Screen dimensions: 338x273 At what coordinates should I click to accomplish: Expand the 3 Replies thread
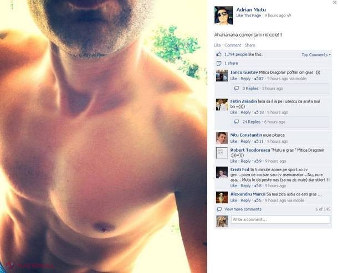click(x=250, y=89)
